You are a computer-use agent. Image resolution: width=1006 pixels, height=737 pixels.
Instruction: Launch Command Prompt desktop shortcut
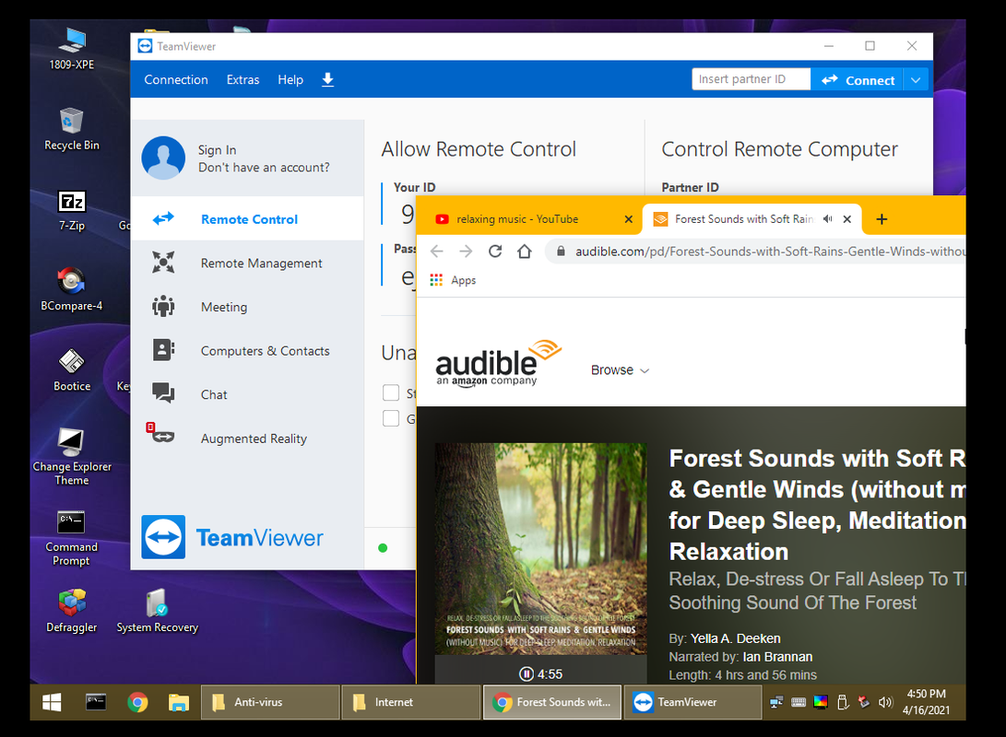[72, 538]
